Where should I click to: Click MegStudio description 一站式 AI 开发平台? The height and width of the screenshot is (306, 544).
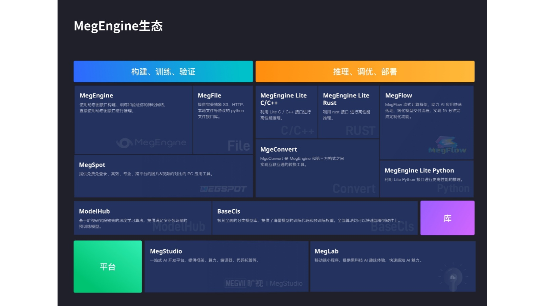[204, 260]
